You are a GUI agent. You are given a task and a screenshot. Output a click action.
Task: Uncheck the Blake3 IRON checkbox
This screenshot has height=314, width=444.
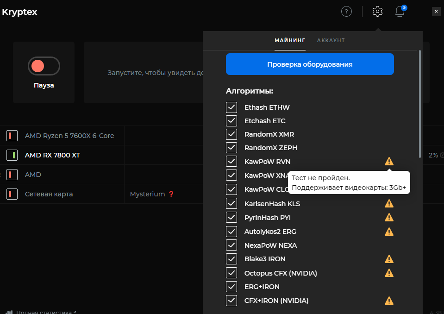tap(231, 259)
